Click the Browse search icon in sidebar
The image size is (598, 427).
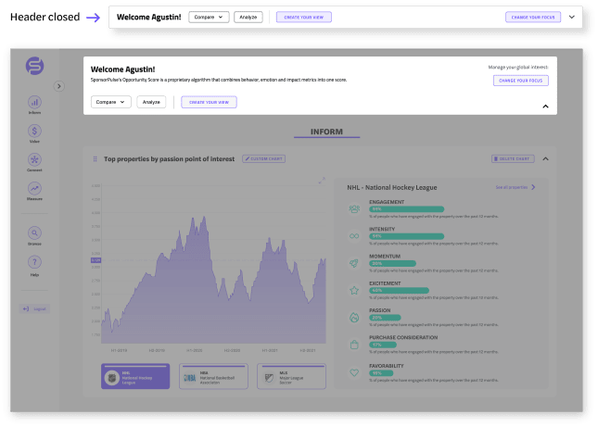[x=34, y=233]
